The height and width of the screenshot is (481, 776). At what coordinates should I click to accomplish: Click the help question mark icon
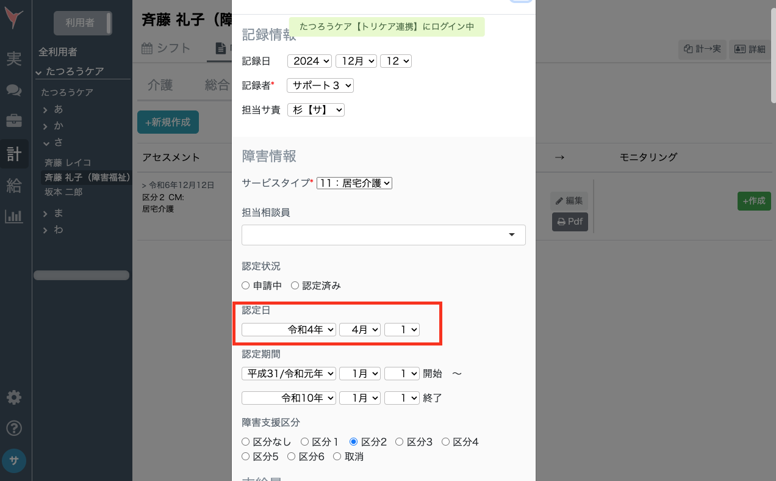14,429
